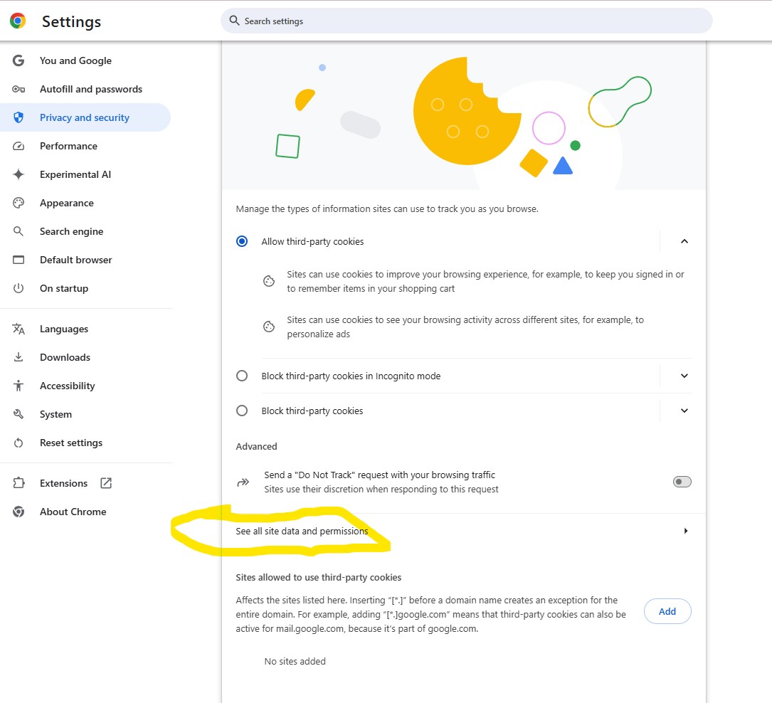Click the Settings page title
The height and width of the screenshot is (703, 772).
71,21
